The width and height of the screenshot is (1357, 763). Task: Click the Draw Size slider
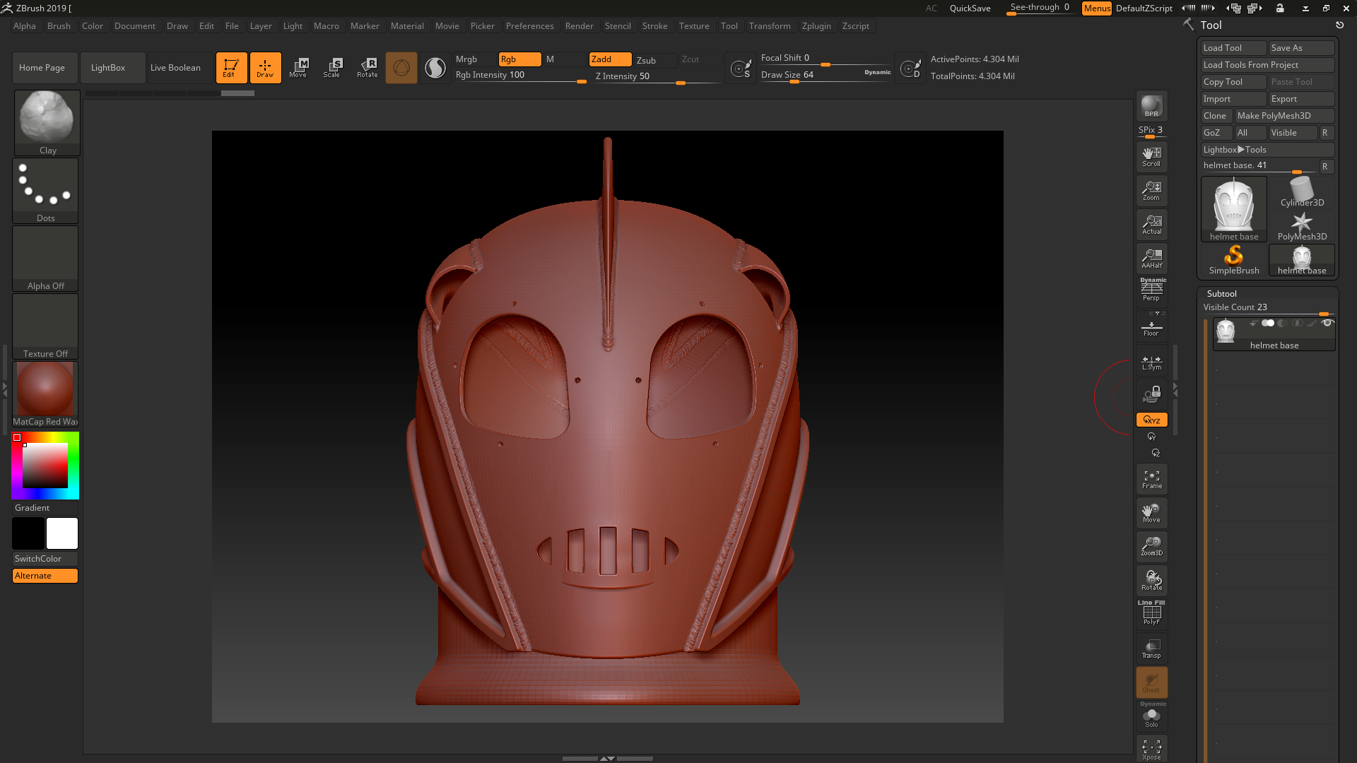pyautogui.click(x=826, y=76)
